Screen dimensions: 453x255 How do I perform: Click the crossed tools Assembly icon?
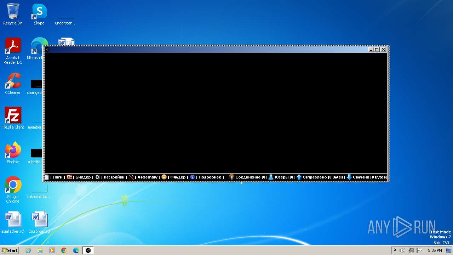click(x=131, y=177)
